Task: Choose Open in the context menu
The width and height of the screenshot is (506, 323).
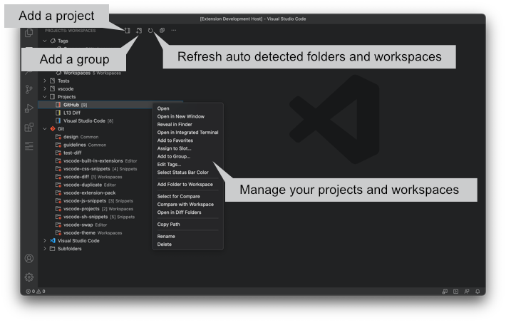Action: (188, 108)
